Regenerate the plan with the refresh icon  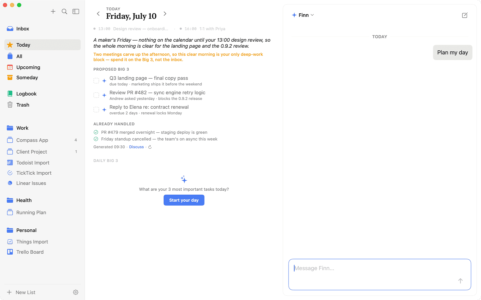[150, 147]
